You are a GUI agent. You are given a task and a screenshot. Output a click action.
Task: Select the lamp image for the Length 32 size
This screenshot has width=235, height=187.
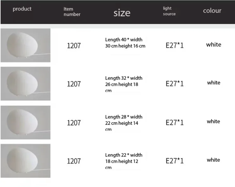[x=25, y=84]
